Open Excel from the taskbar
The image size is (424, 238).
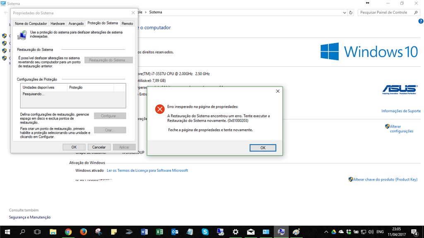pyautogui.click(x=159, y=232)
